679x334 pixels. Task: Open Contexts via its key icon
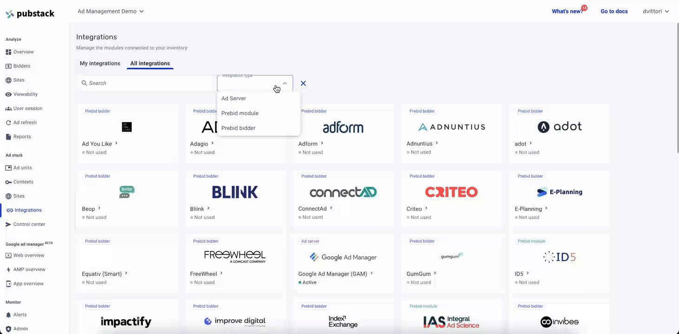click(8, 182)
